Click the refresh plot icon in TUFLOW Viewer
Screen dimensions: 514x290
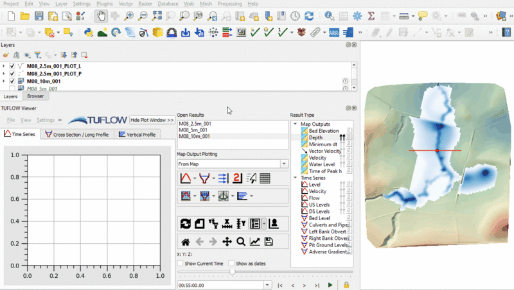click(x=186, y=223)
